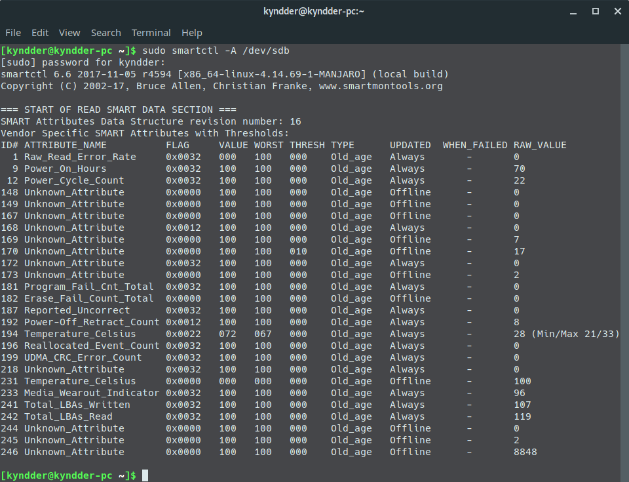Screen dimensions: 629x482
Task: Click raw value 100 in row 231
Action: point(522,381)
